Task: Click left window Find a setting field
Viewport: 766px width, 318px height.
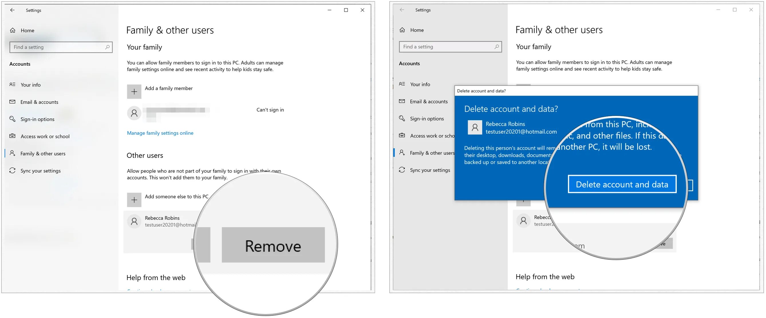Action: tap(56, 47)
